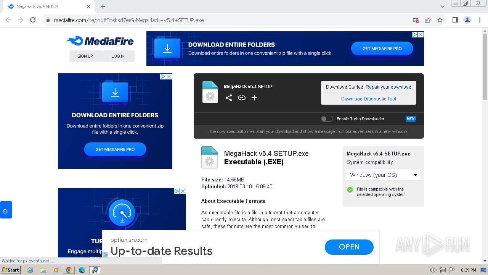488x275 pixels.
Task: Click the taskbar clock 6:39 PM
Action: [469, 270]
